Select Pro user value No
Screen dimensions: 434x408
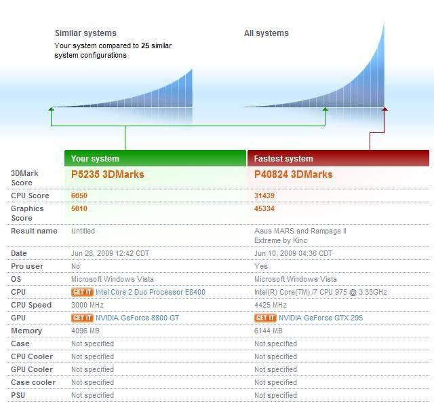pos(75,266)
